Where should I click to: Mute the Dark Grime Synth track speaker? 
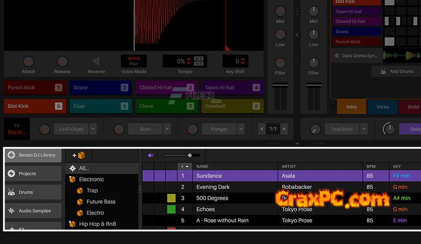(x=336, y=55)
